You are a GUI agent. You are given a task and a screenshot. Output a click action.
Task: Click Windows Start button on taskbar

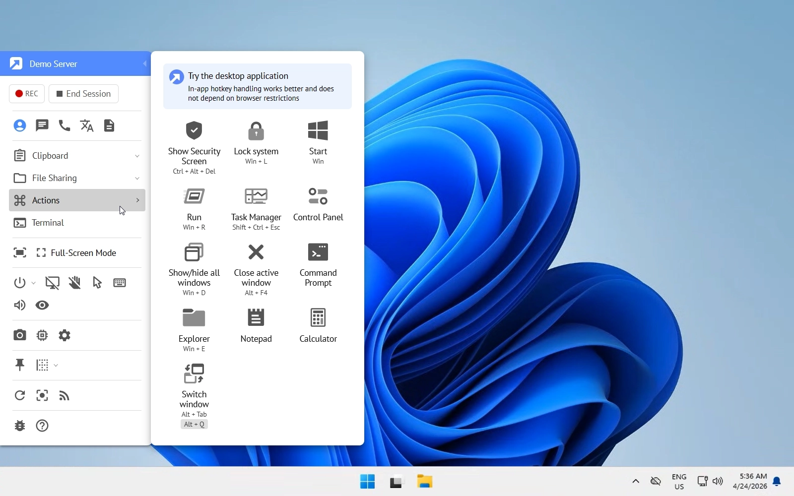click(x=367, y=482)
